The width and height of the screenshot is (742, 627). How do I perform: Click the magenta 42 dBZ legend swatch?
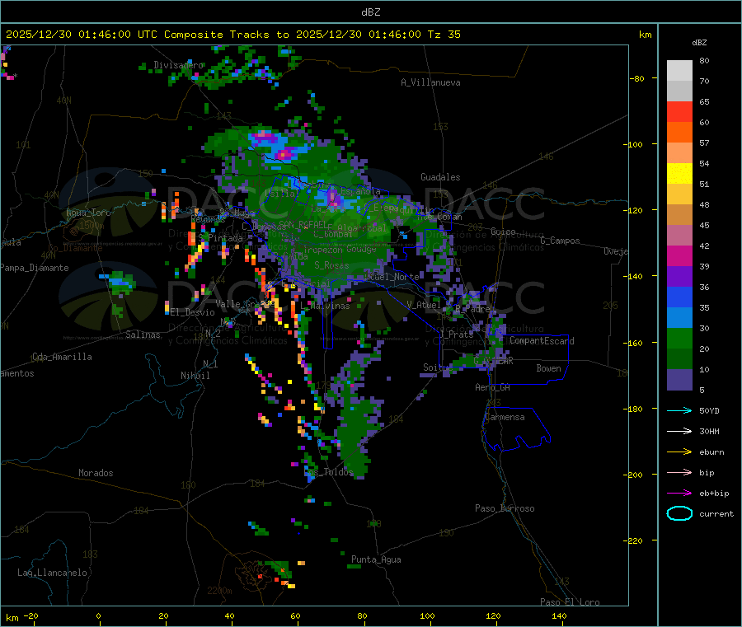[x=679, y=255]
